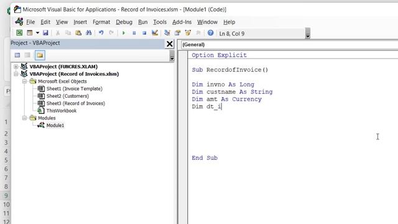This screenshot has height=224, width=398.
Task: Collapse Microsoft Excel Objects folder
Action: pos(24,82)
